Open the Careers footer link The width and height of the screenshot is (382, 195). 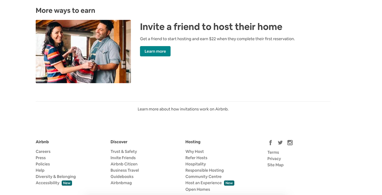[43, 151]
